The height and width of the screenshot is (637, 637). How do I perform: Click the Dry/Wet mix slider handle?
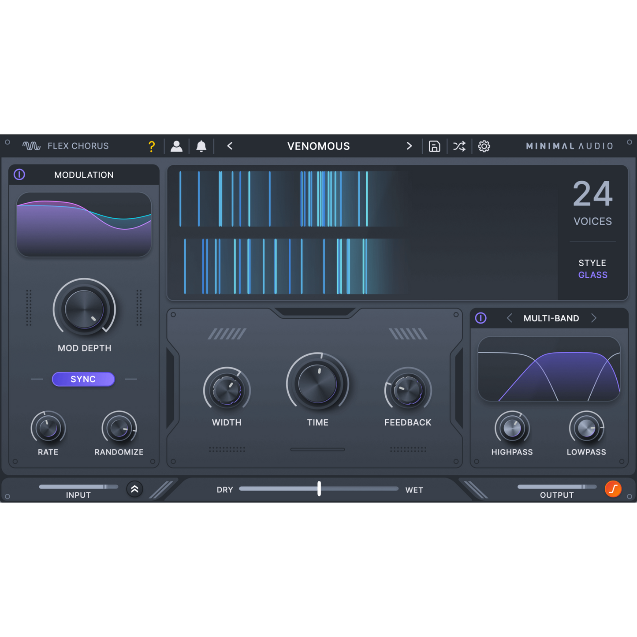319,488
